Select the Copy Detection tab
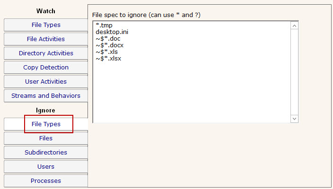 [46, 68]
